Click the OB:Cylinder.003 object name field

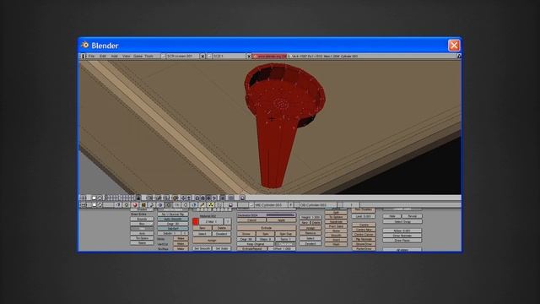coord(318,204)
